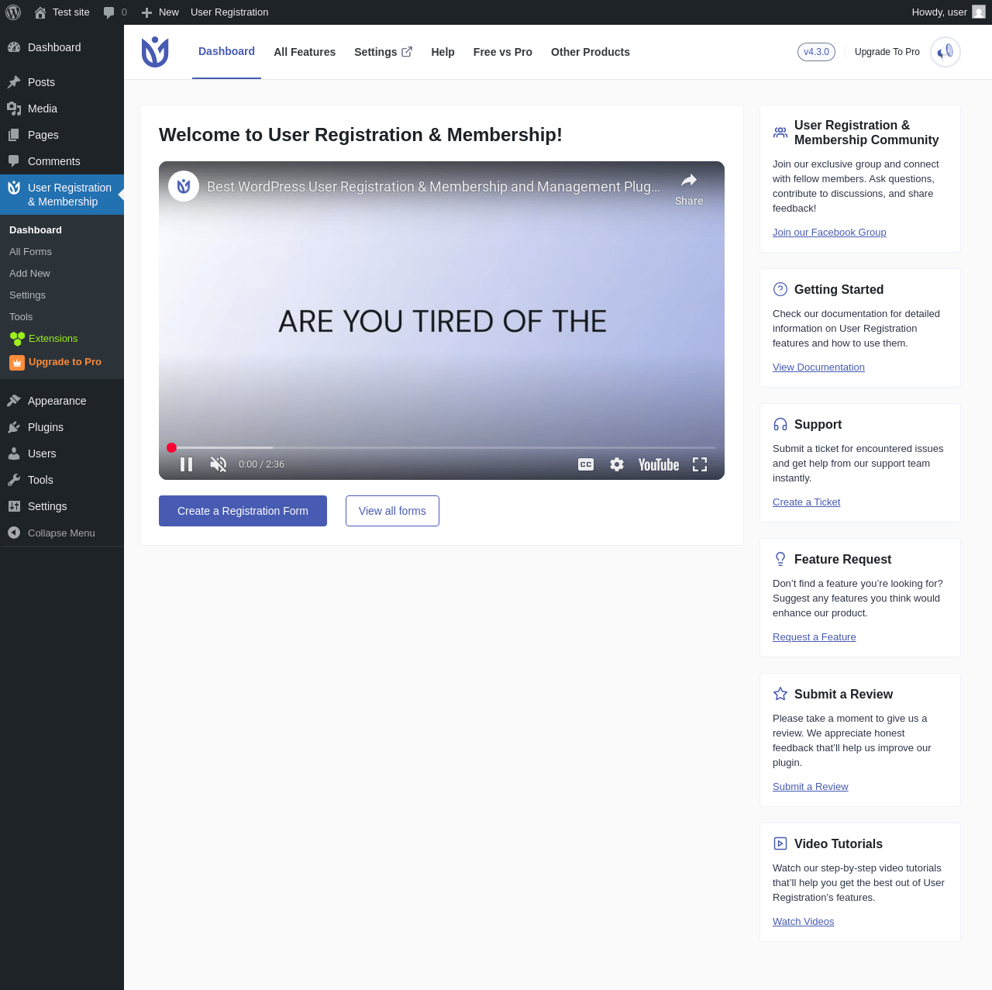Click the User Registration plugin logo

(155, 52)
